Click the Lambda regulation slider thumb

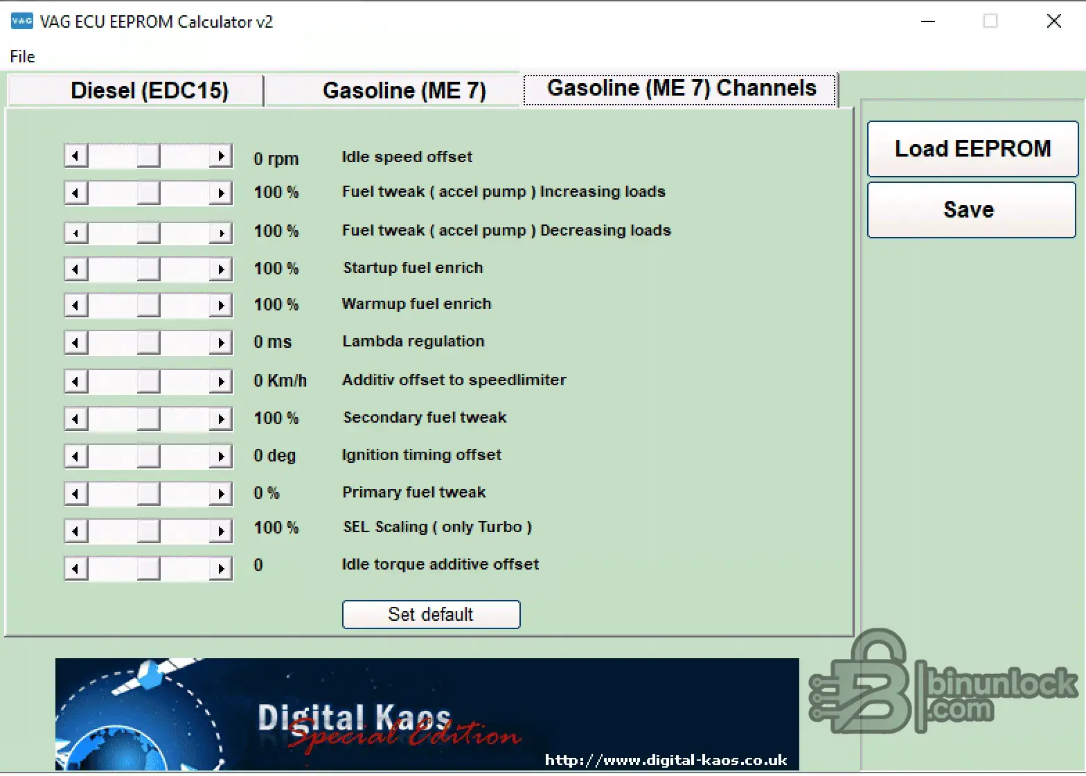coord(148,343)
